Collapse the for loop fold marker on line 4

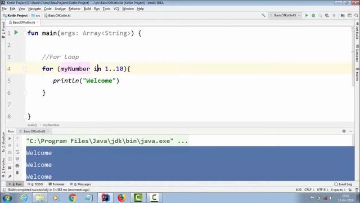coord(25,69)
